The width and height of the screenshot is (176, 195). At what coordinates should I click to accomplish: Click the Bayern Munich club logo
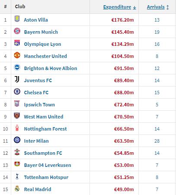[x=17, y=31]
